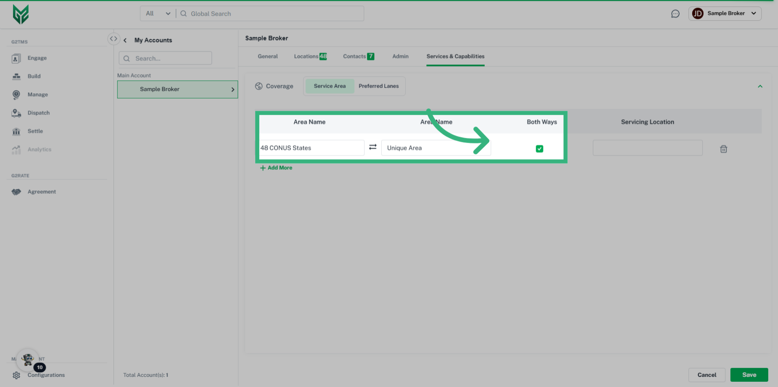Collapse the Coverage section chevron
This screenshot has height=387, width=778.
[x=760, y=87]
